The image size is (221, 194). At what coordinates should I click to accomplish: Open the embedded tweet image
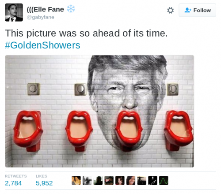[x=99, y=111]
